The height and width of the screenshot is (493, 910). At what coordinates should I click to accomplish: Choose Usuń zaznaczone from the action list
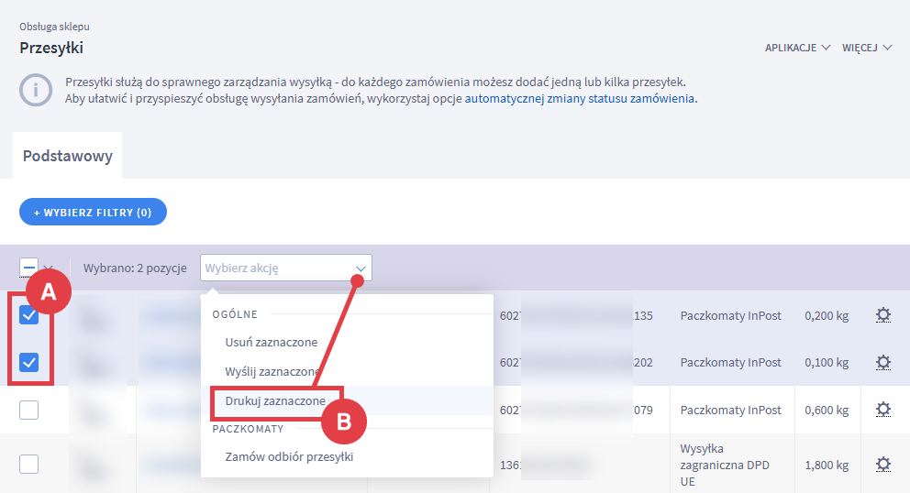(272, 343)
